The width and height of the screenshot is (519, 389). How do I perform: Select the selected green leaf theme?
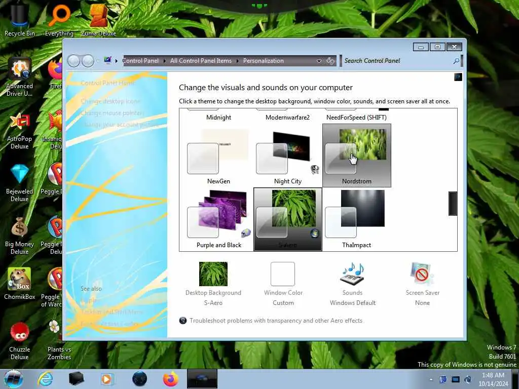click(x=288, y=219)
